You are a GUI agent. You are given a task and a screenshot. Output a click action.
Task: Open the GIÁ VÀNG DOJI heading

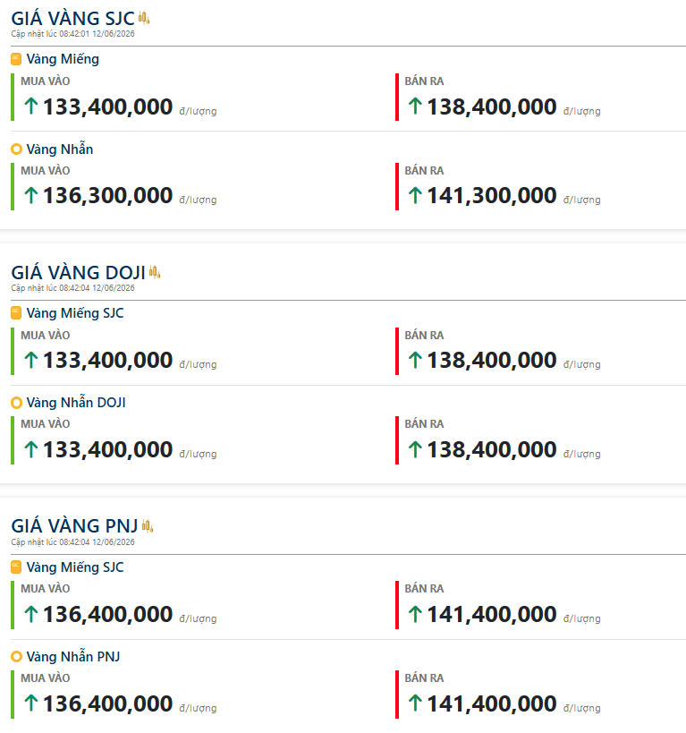coord(78,272)
